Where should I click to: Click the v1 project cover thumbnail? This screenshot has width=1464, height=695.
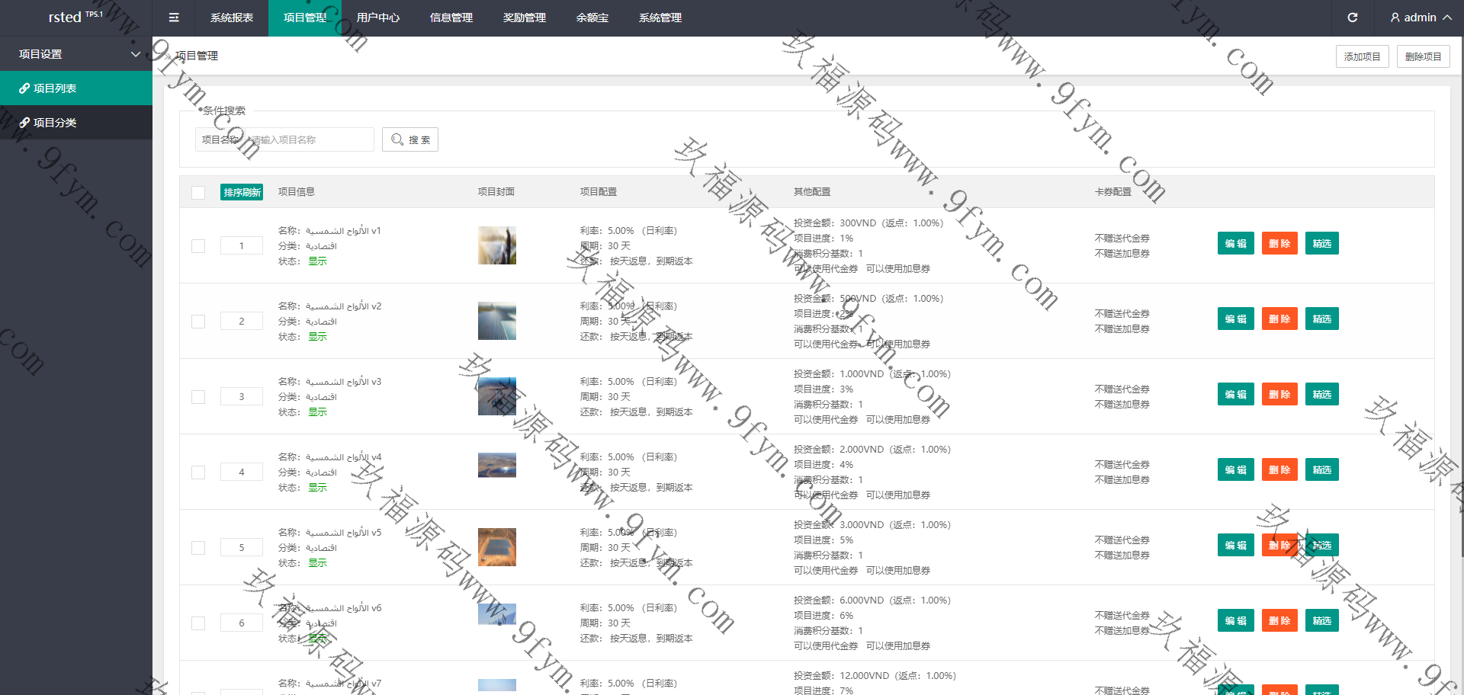point(496,245)
